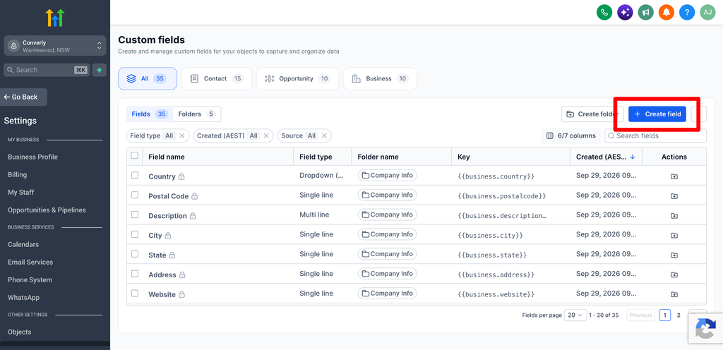Image resolution: width=723 pixels, height=350 pixels.
Task: Toggle the select-all checkbox in table header
Action: click(x=135, y=156)
